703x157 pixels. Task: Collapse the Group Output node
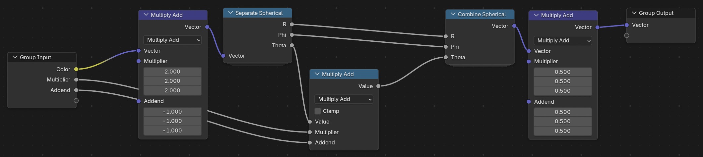click(x=634, y=13)
